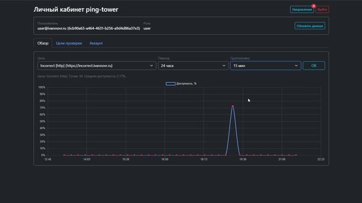This screenshot has width=362, height=203.
Task: Click the red Выйти logout button
Action: [x=322, y=10]
